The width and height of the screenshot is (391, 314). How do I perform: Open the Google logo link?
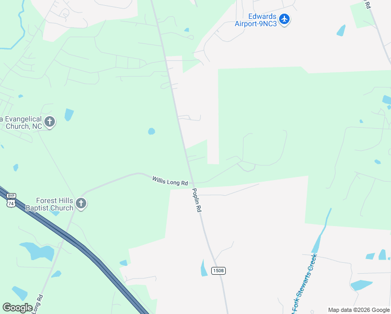point(18,308)
